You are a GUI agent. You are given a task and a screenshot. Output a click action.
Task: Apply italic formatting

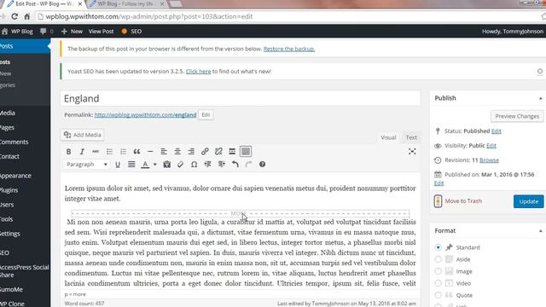point(82,152)
